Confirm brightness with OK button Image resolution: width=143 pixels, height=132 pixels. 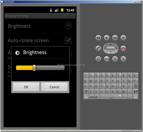coord(26,87)
